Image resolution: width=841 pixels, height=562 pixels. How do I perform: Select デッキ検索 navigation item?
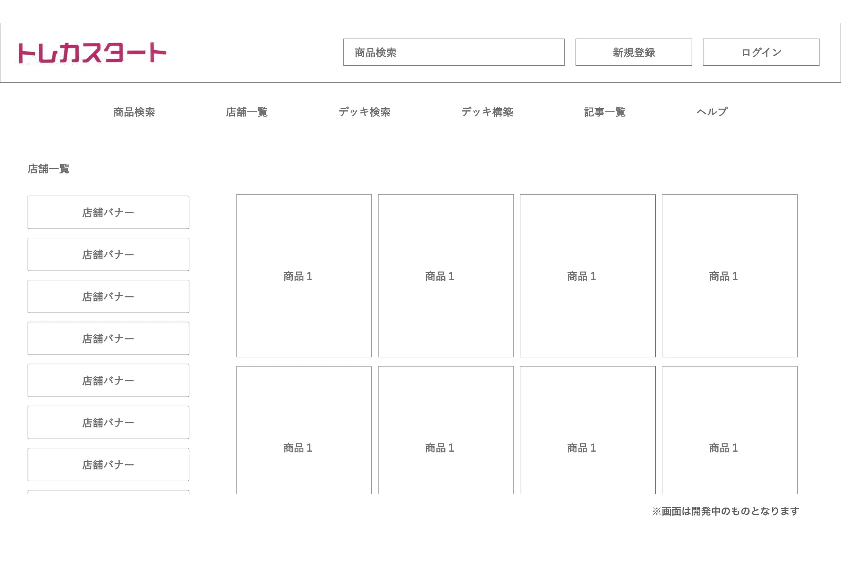[x=364, y=112]
